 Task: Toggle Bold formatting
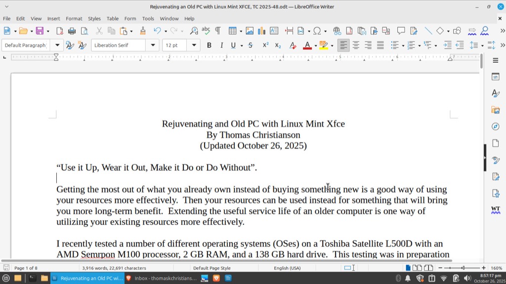[x=209, y=45]
